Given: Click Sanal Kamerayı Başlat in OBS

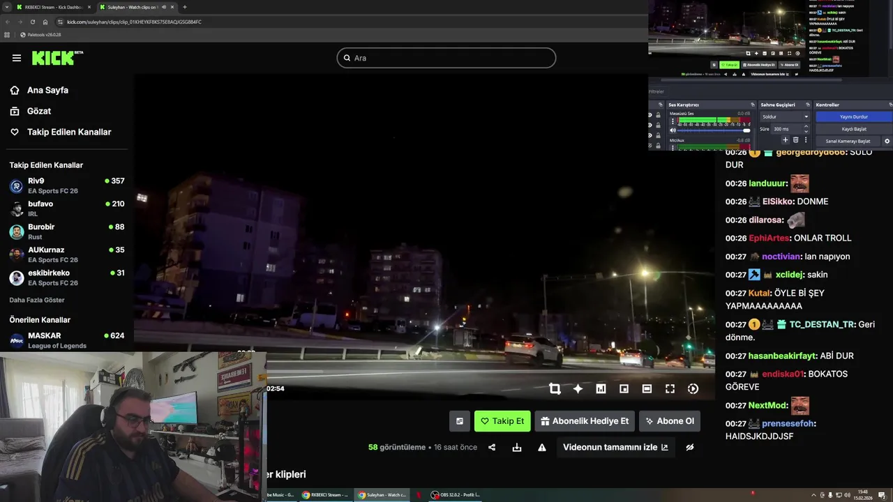Looking at the screenshot, I should 848,141.
